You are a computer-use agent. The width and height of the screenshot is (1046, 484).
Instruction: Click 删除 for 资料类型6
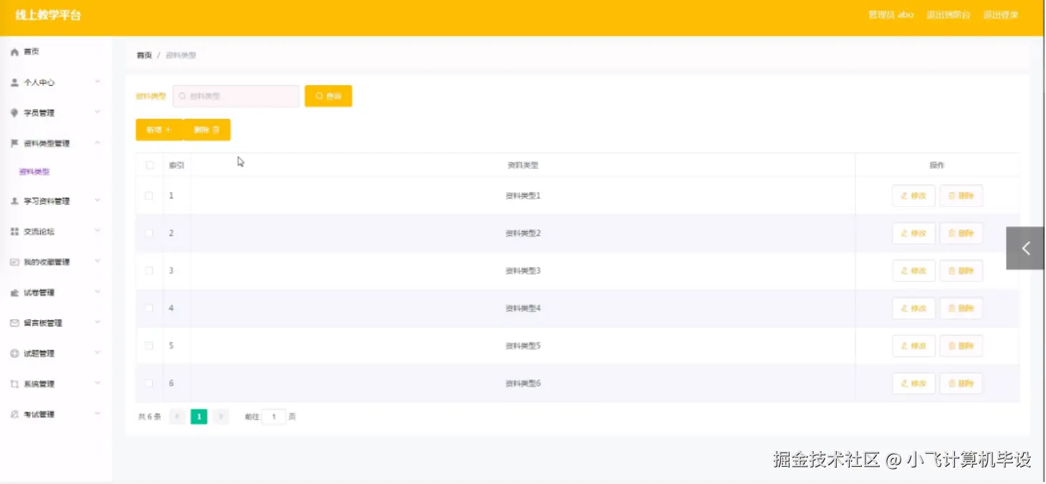pyautogui.click(x=961, y=384)
